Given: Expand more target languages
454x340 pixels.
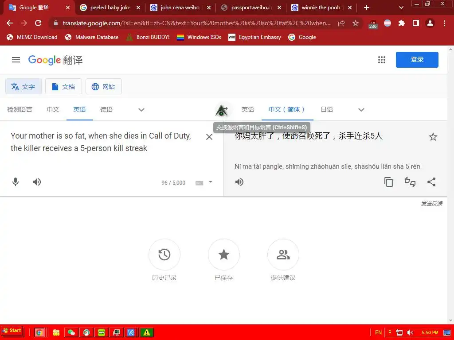Looking at the screenshot, I should (x=361, y=110).
